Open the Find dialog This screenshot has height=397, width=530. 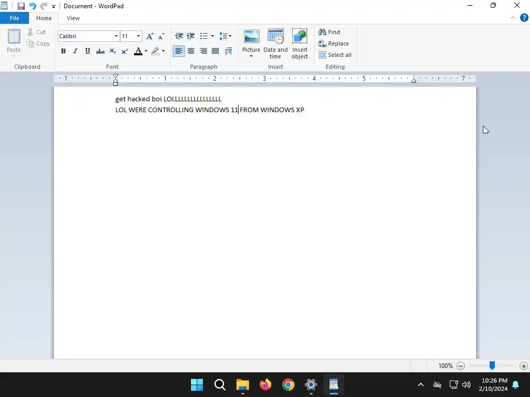[x=329, y=32]
